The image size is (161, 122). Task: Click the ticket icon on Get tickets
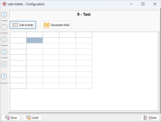click(15, 25)
